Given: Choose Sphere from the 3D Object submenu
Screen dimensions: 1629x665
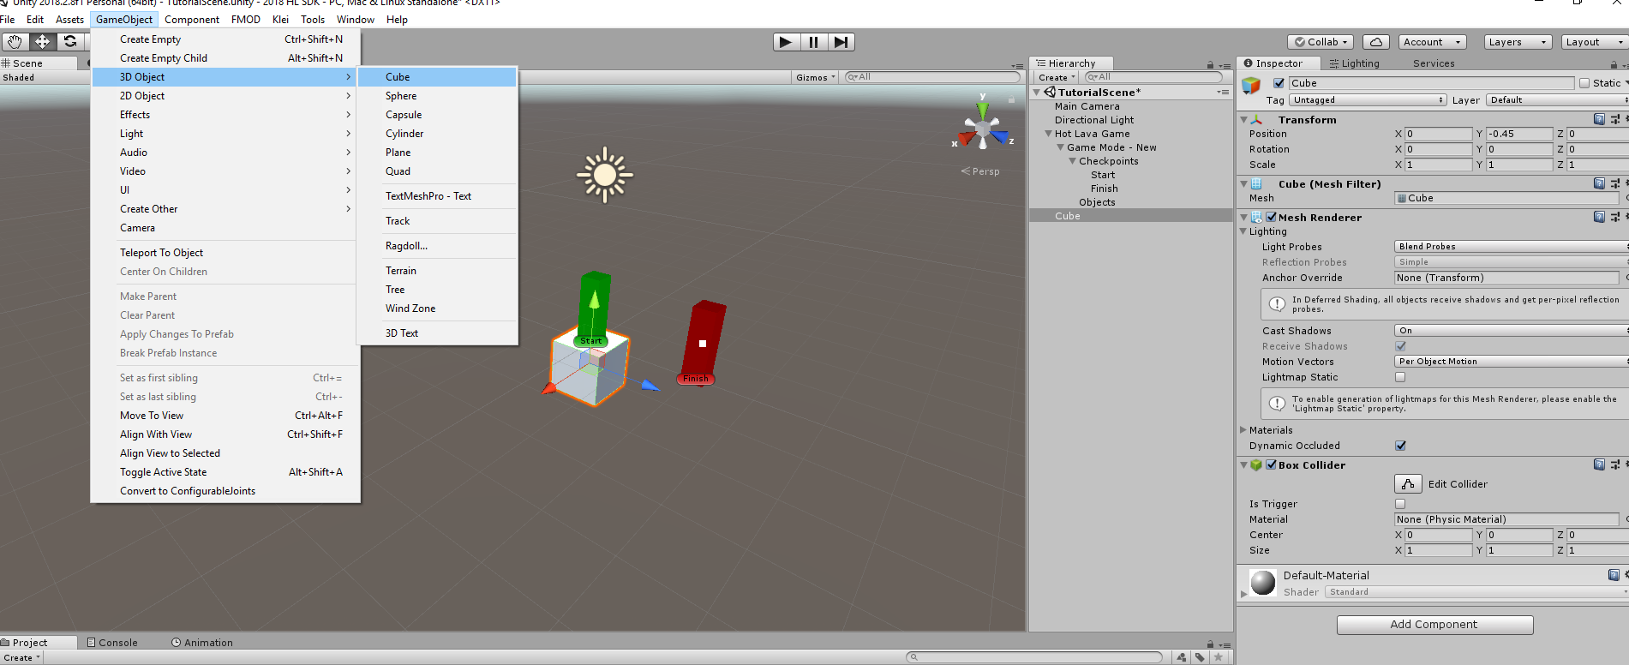Looking at the screenshot, I should coord(438,96).
